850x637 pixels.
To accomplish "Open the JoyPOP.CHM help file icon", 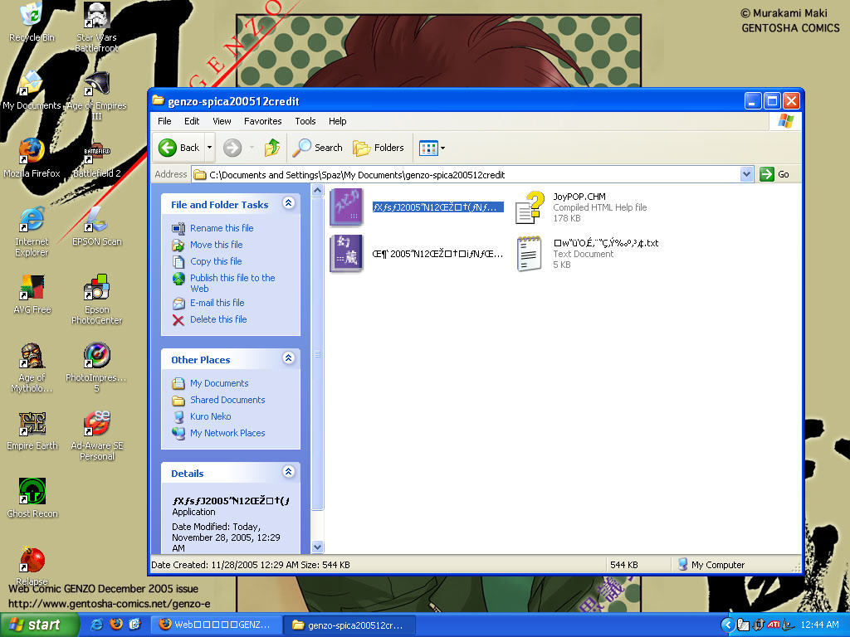I will click(529, 207).
